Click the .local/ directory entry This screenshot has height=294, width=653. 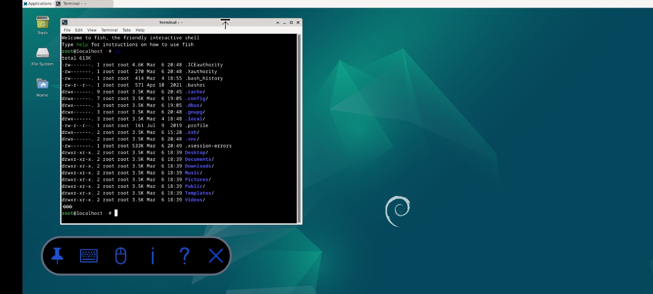pyautogui.click(x=195, y=119)
